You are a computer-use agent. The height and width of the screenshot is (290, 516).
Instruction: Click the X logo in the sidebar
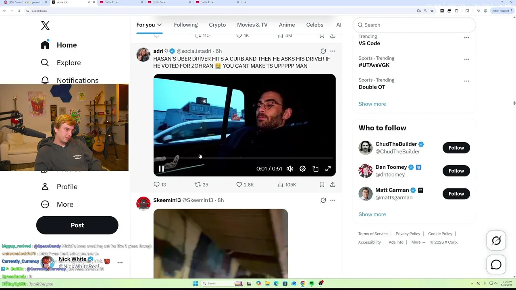(45, 25)
